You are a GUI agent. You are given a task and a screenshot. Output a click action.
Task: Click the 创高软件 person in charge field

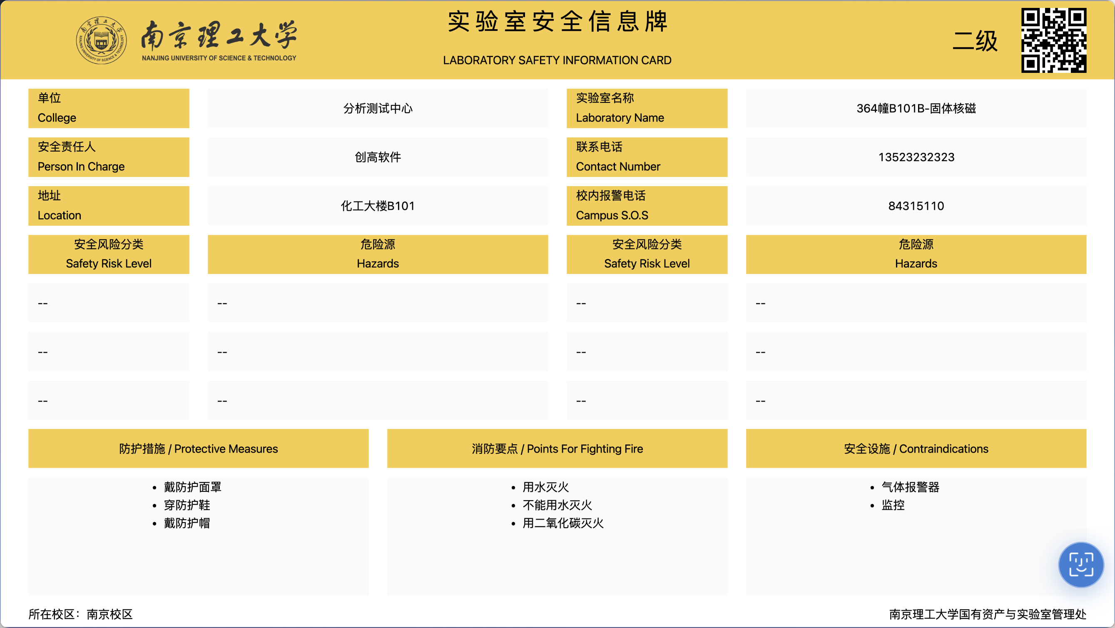tap(378, 157)
